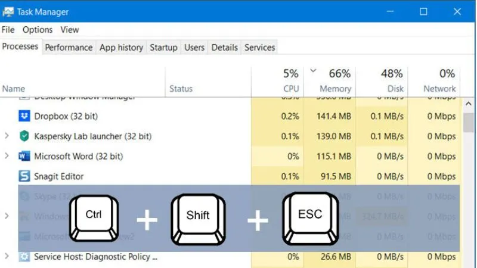Sort processes by the Memory column
The height and width of the screenshot is (268, 477).
point(335,89)
